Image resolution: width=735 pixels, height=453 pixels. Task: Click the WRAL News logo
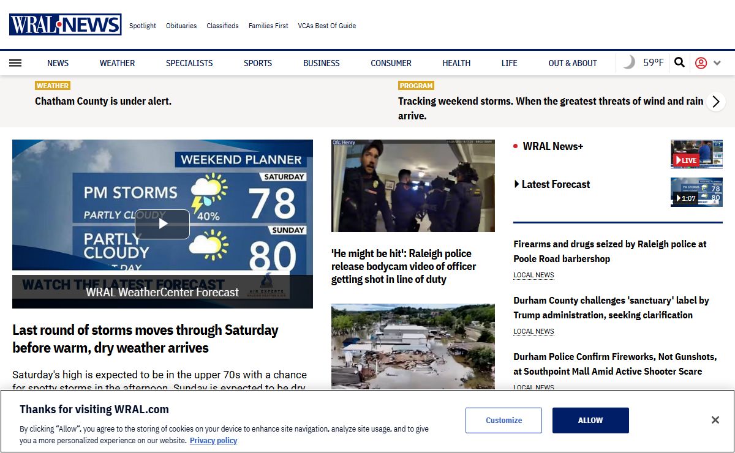65,25
